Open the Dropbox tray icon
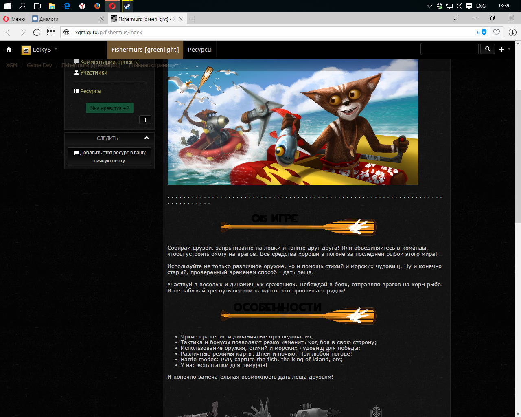This screenshot has height=417, width=521. coord(440,6)
